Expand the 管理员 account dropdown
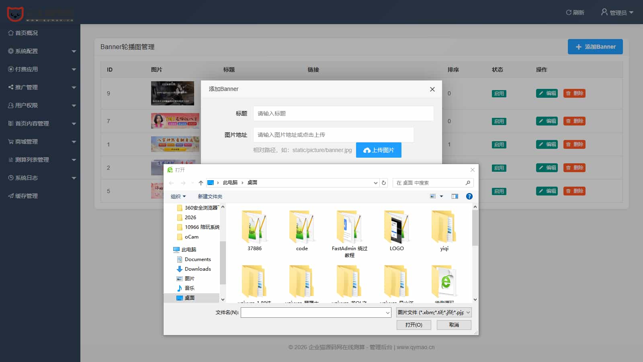The width and height of the screenshot is (643, 362). 617,12
